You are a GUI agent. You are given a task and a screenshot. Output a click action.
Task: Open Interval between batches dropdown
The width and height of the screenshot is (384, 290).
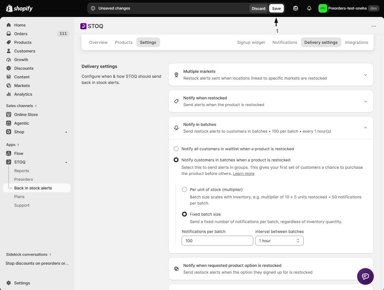point(279,241)
